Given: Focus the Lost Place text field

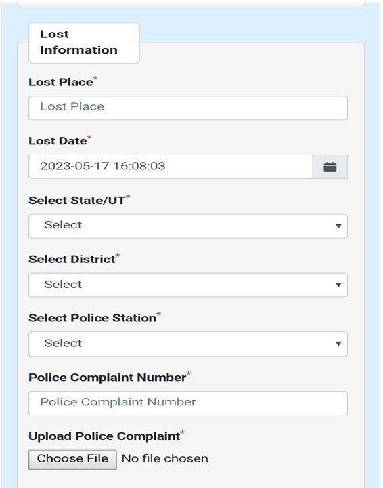Looking at the screenshot, I should pos(188,108).
